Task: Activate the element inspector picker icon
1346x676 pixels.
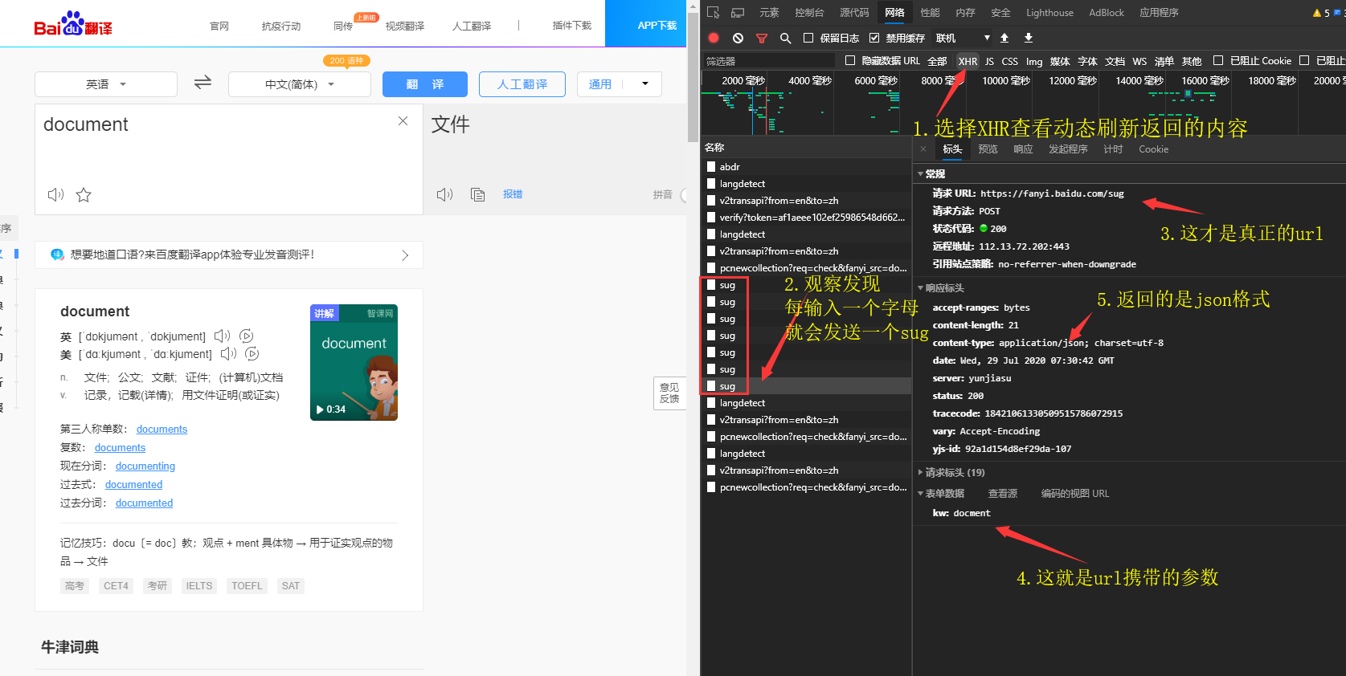Action: [x=713, y=13]
